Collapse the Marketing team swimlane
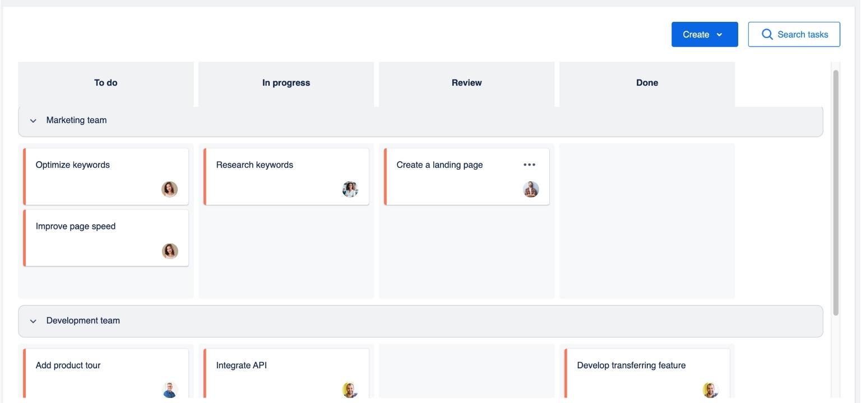The height and width of the screenshot is (403, 861). click(x=33, y=120)
